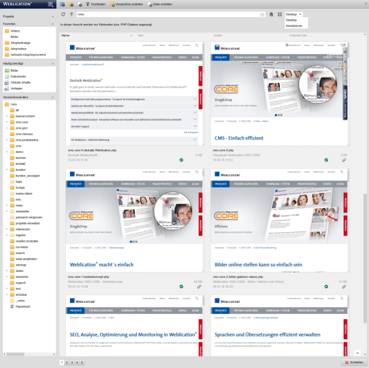Viewport: 369px width, 368px height.
Task: Expand the cms-produktinfos folder
Action: tap(7, 140)
